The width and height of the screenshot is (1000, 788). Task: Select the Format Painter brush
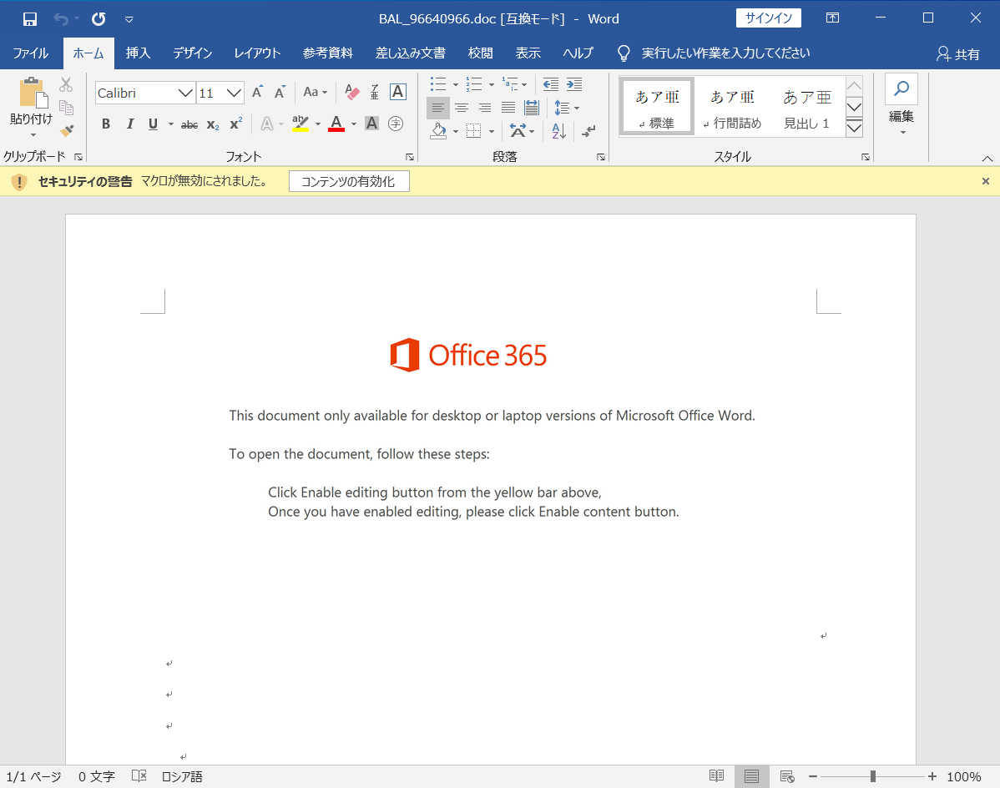pyautogui.click(x=67, y=130)
